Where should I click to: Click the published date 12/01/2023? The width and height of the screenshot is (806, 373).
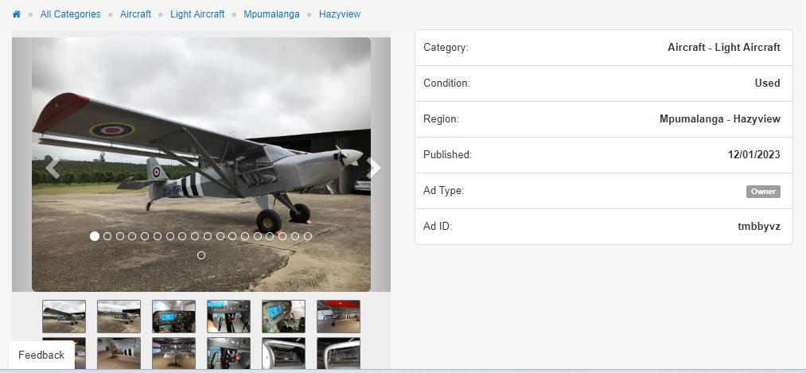pos(754,154)
